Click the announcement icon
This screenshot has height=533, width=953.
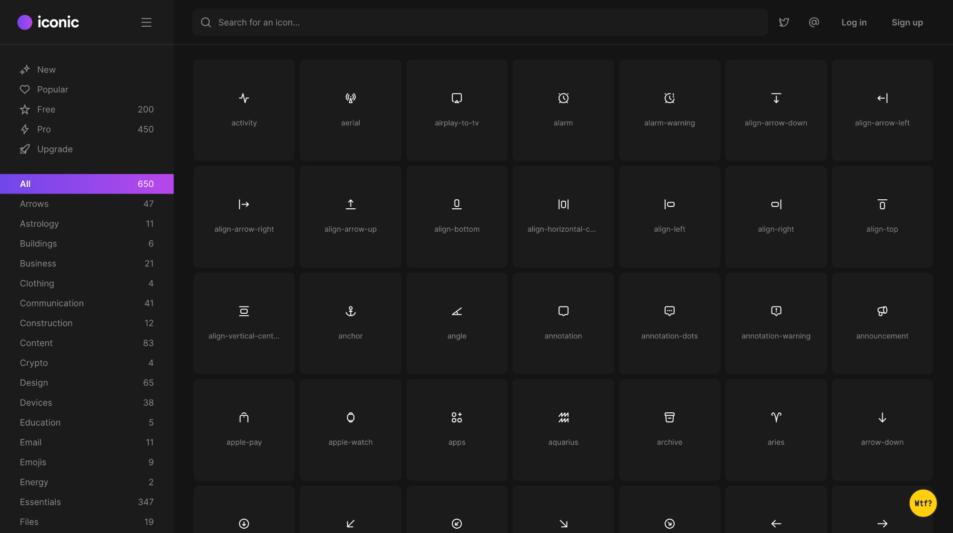tap(882, 310)
